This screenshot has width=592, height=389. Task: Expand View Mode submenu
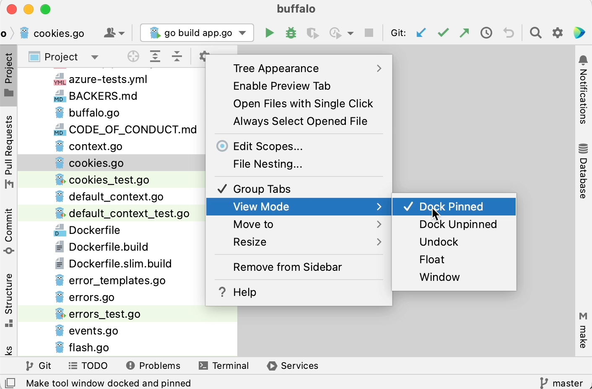coord(299,207)
